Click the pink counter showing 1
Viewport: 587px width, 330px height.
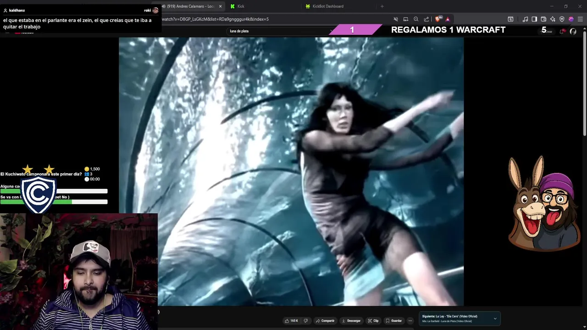pyautogui.click(x=352, y=30)
